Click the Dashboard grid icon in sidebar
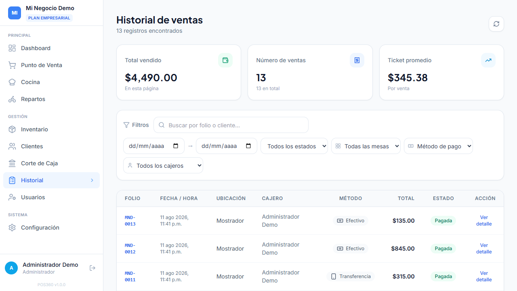Viewport: 517px width, 291px height. [12, 48]
